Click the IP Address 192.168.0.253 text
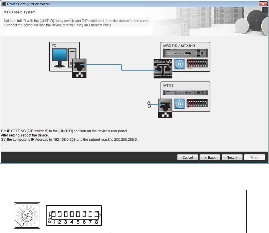 tap(64, 139)
